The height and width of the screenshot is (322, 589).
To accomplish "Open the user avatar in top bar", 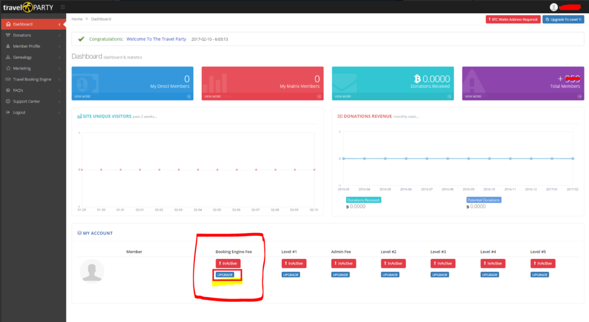I will pyautogui.click(x=554, y=7).
